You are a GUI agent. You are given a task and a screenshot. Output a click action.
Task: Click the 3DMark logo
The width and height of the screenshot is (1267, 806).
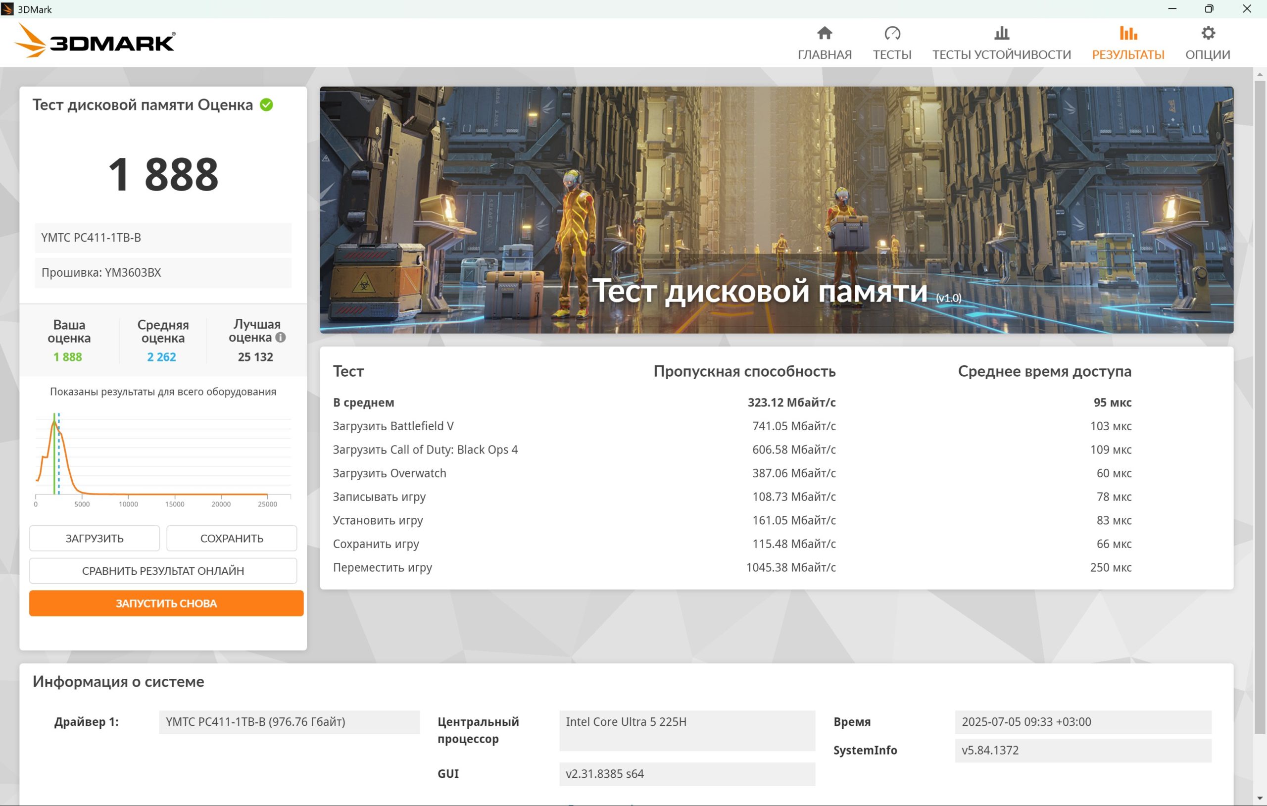pyautogui.click(x=95, y=41)
